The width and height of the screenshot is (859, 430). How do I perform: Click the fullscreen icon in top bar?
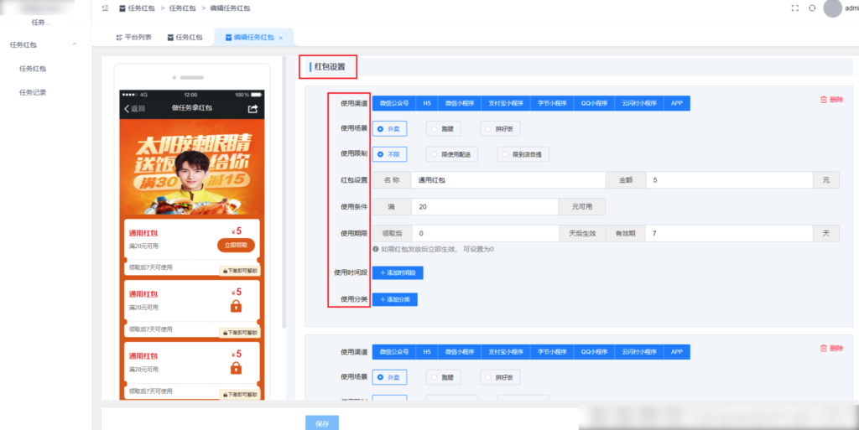point(794,8)
